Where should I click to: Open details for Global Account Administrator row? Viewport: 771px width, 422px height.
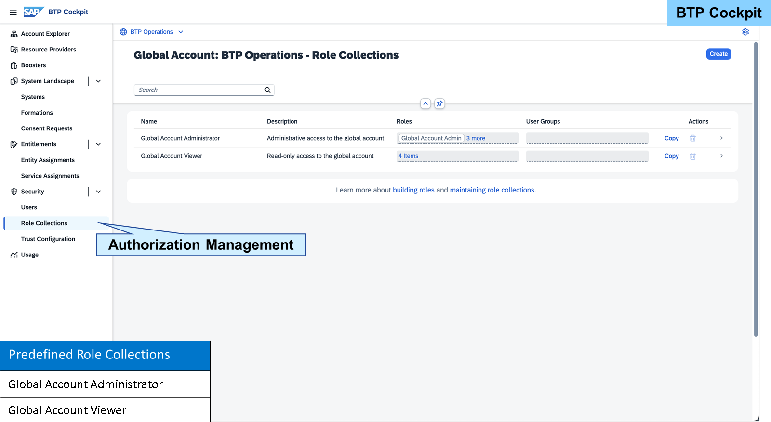click(x=721, y=138)
